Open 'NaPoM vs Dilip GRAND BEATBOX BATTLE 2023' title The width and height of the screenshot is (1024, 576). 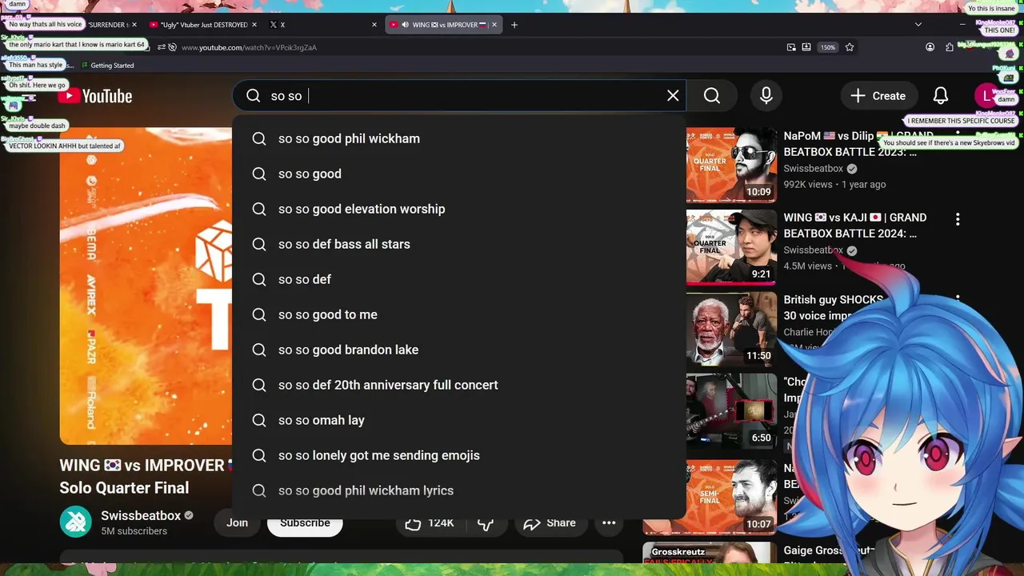[x=858, y=144]
